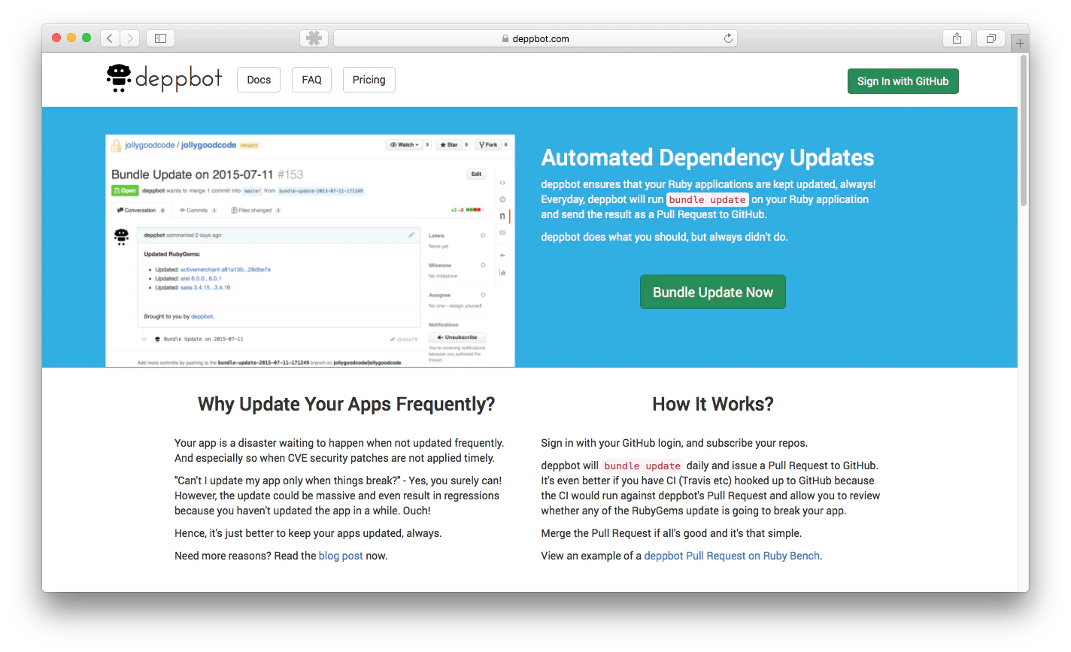The width and height of the screenshot is (1071, 652).
Task: Click the deppbot wordmark text
Action: tap(178, 78)
